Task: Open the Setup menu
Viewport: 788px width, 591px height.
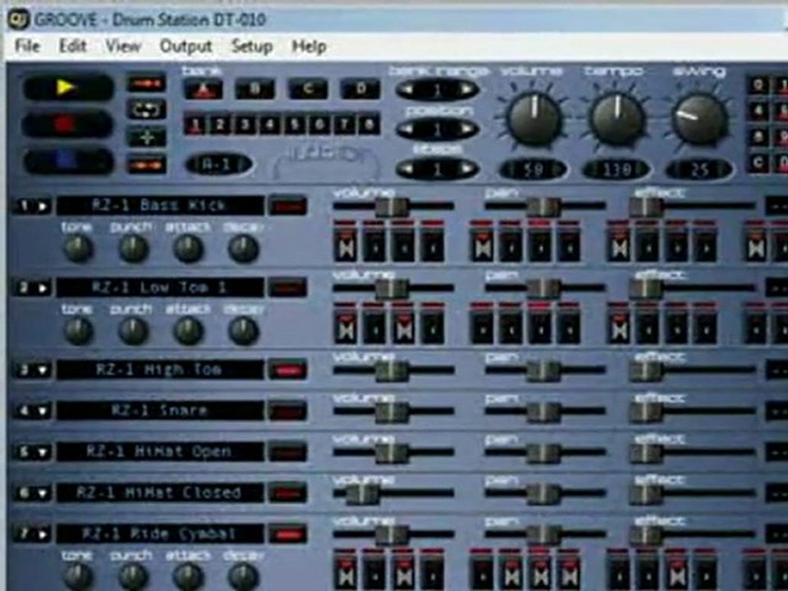Action: pyautogui.click(x=252, y=46)
